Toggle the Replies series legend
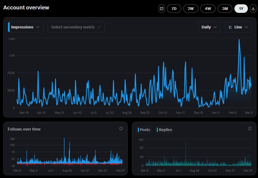This screenshot has height=178, width=258. (x=164, y=130)
